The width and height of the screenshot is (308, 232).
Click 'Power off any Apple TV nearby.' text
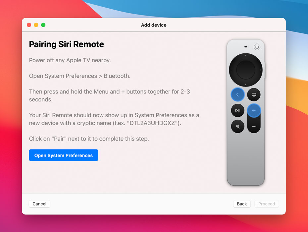[70, 60]
